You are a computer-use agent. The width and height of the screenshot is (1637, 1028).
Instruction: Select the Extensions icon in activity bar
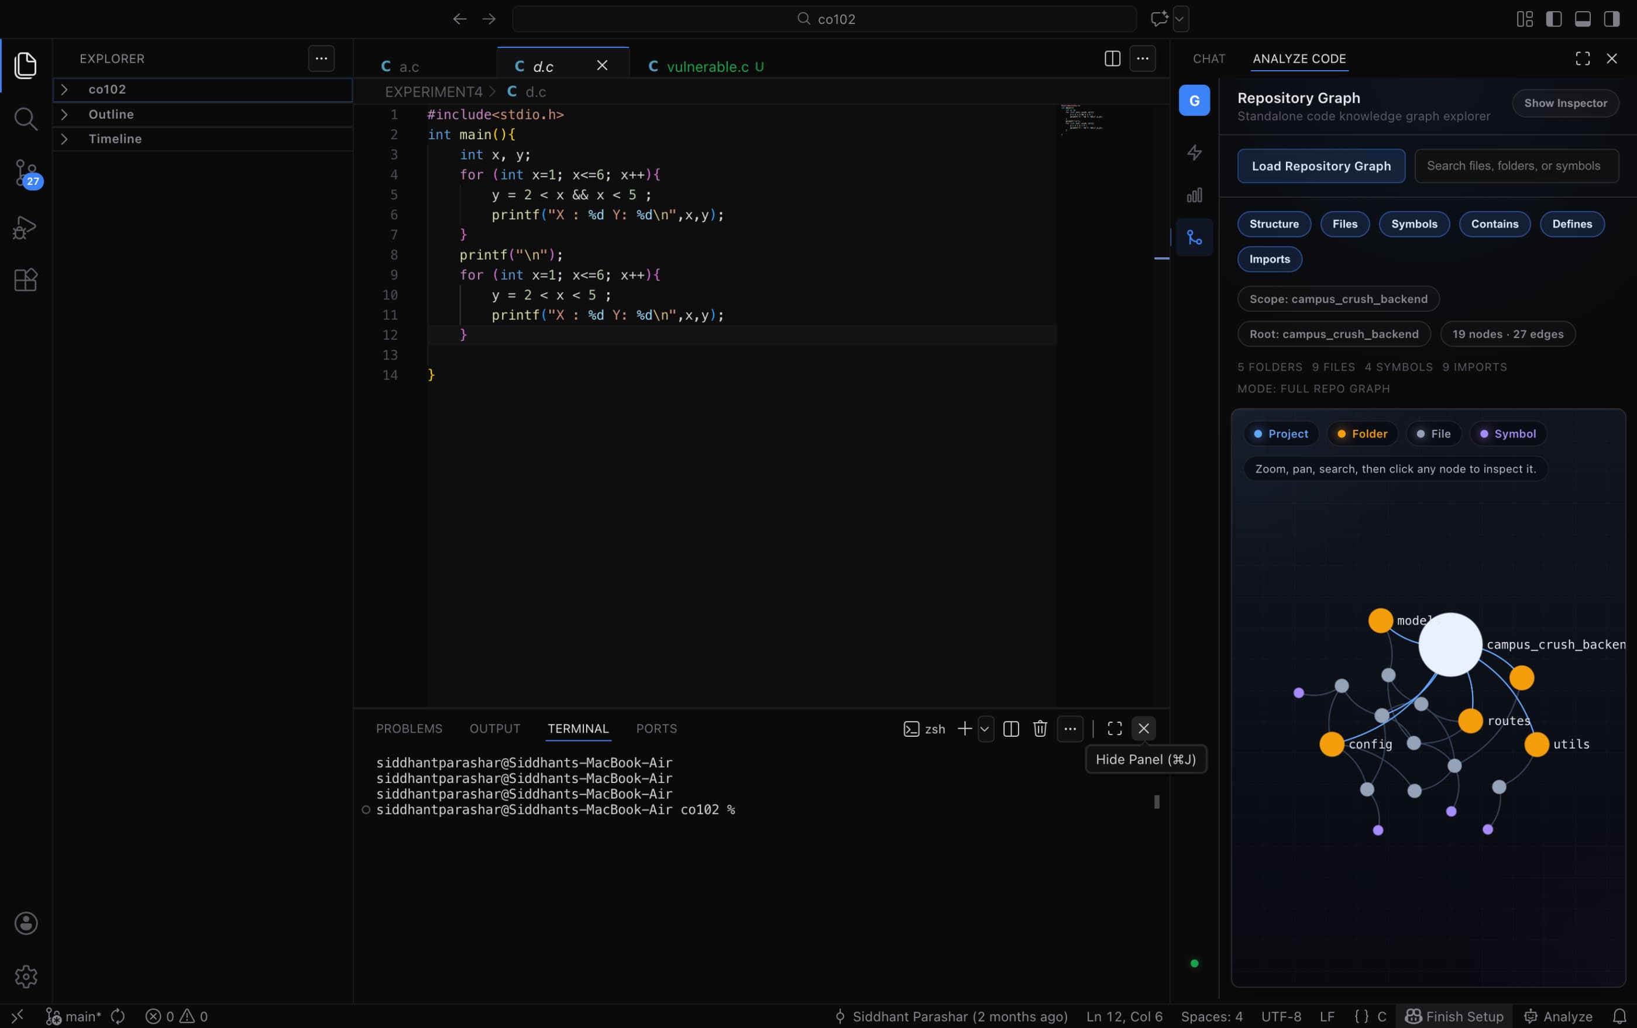point(25,280)
